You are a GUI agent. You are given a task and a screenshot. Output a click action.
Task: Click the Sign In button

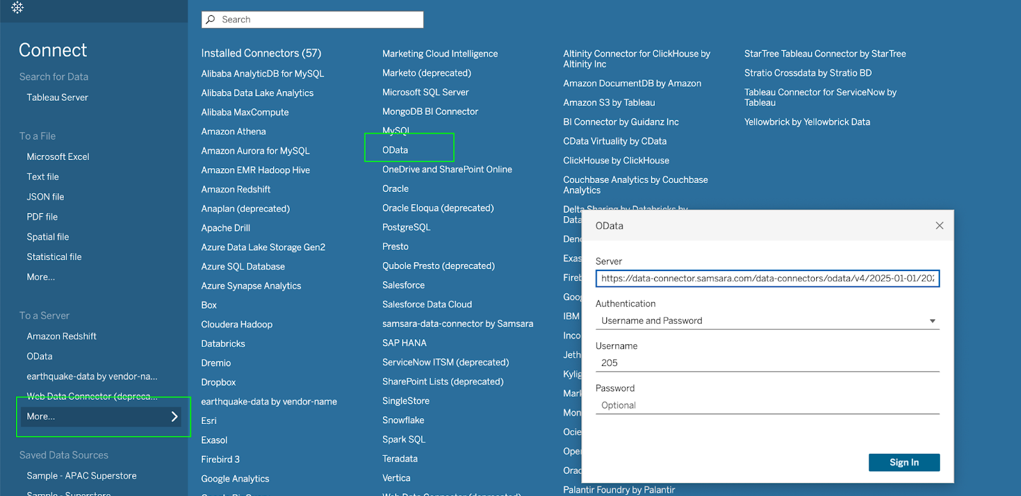click(x=904, y=462)
